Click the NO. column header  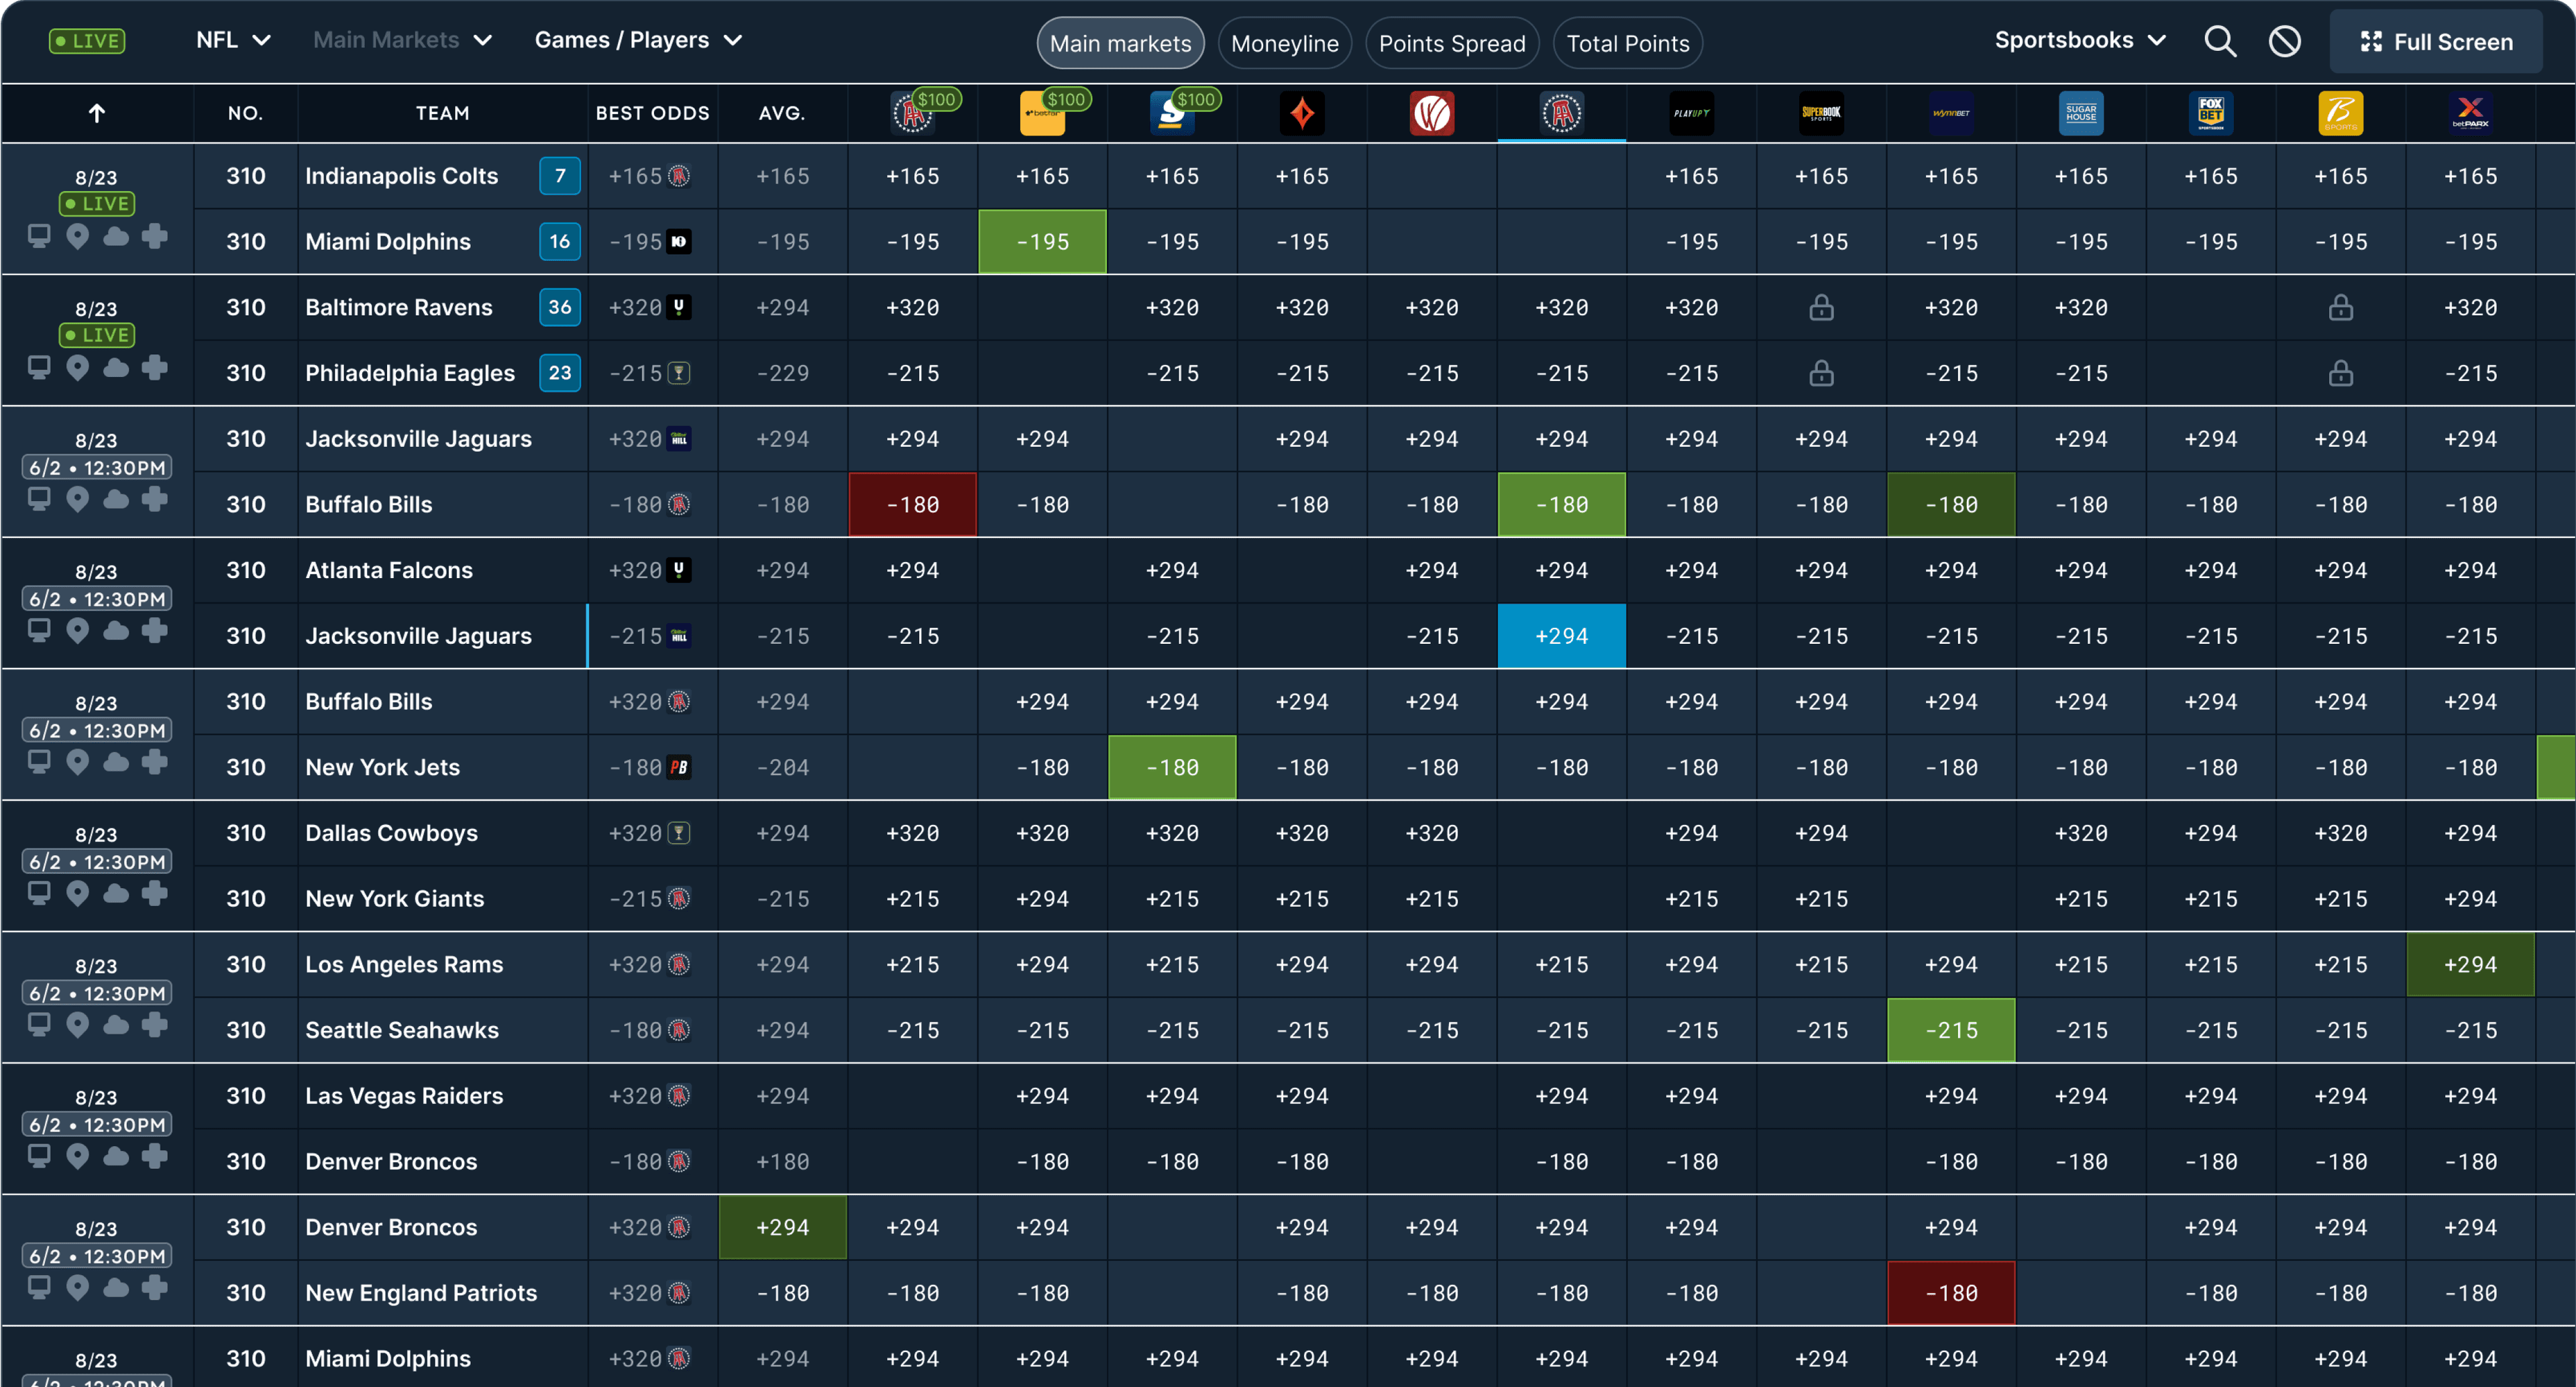click(245, 113)
